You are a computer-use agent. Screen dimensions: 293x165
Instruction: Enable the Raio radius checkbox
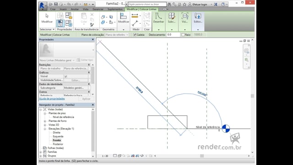(x=183, y=35)
